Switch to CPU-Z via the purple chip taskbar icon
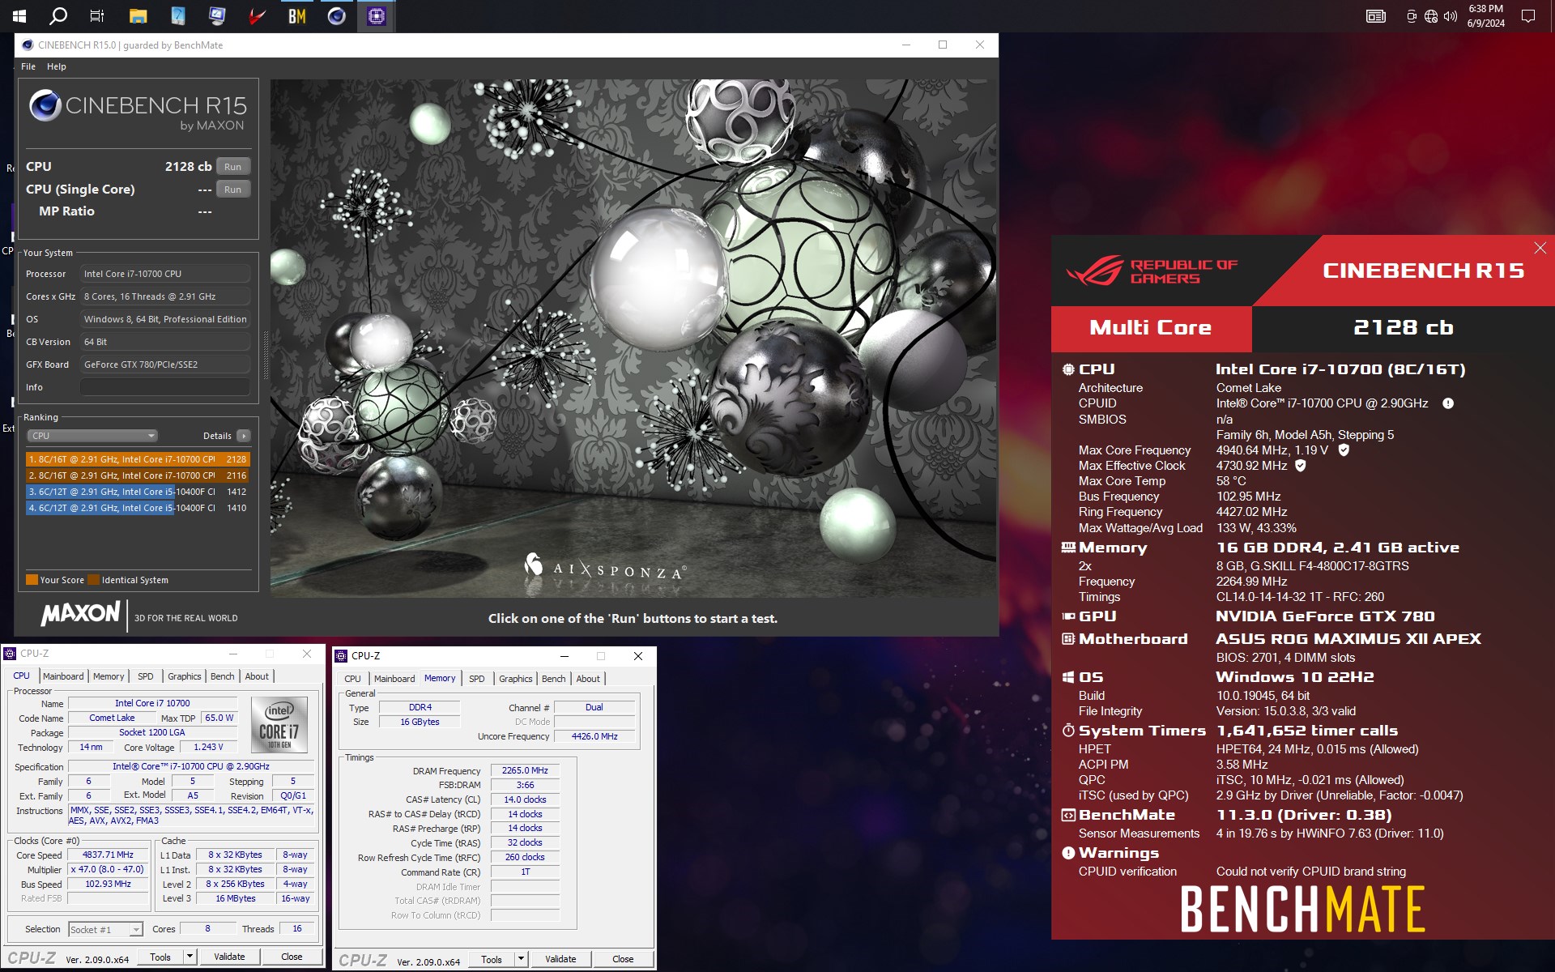The height and width of the screenshot is (972, 1555). click(377, 15)
